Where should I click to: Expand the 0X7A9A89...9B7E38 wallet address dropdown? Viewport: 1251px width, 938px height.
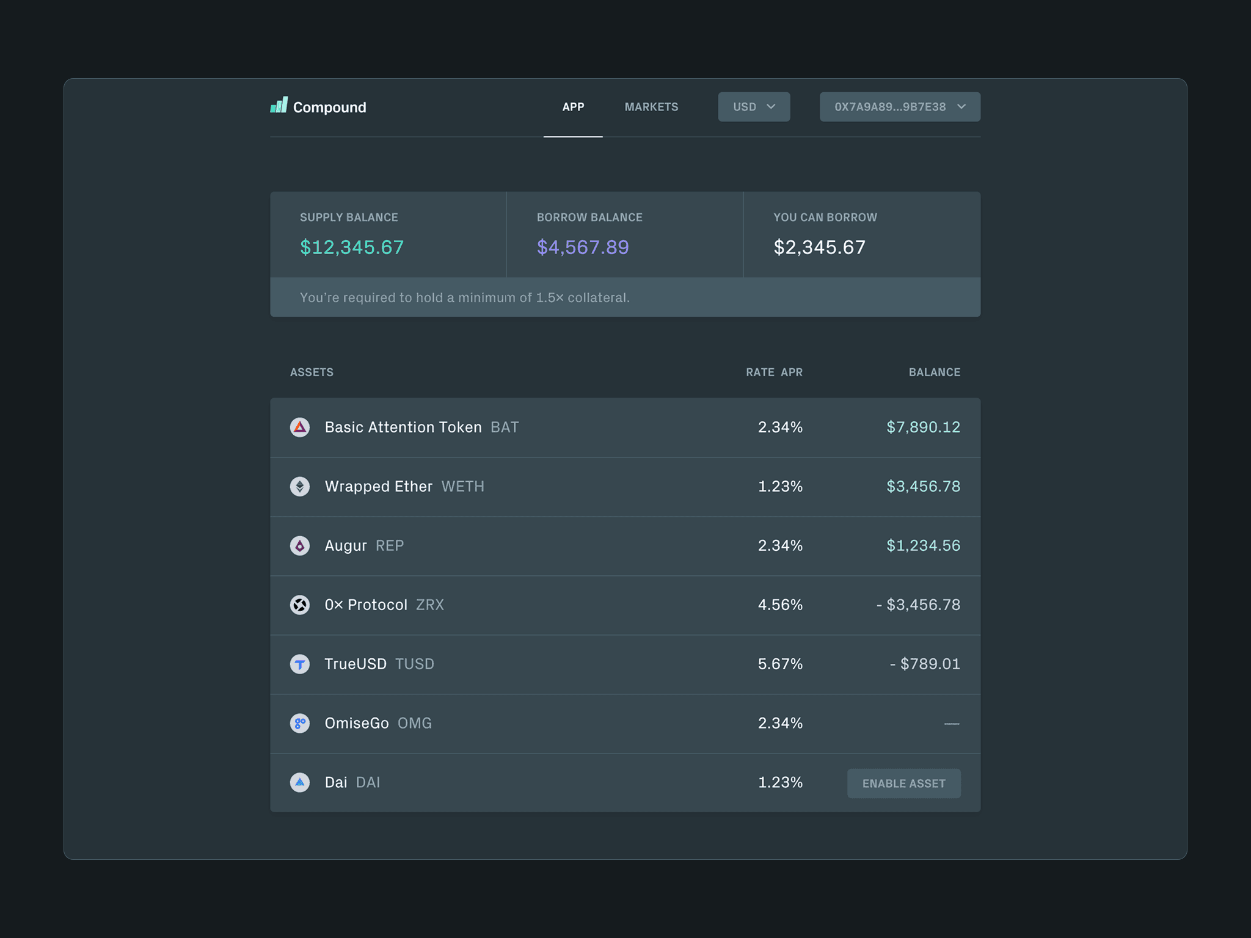coord(889,107)
